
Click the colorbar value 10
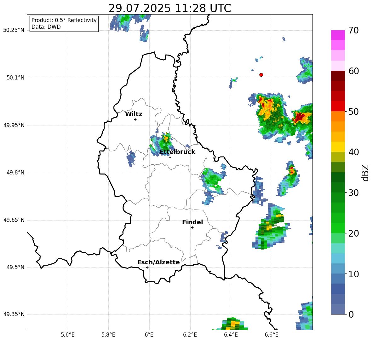[x=353, y=274]
